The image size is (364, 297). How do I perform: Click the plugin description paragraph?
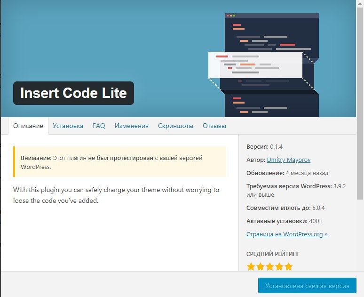pos(116,195)
